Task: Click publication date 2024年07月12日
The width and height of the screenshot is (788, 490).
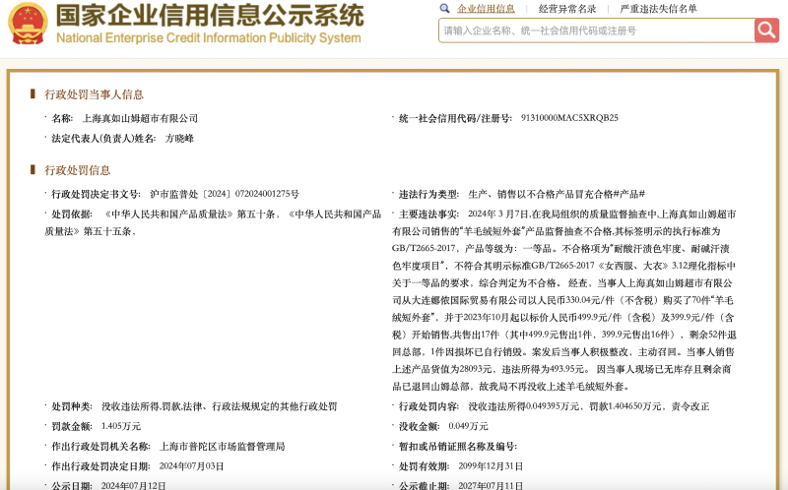Action: click(x=133, y=485)
